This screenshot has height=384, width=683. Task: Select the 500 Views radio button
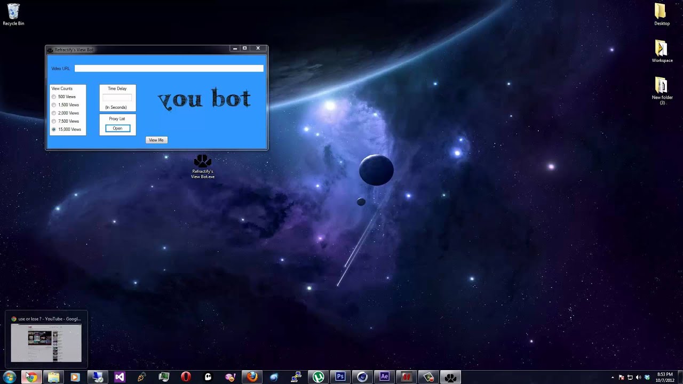(54, 97)
